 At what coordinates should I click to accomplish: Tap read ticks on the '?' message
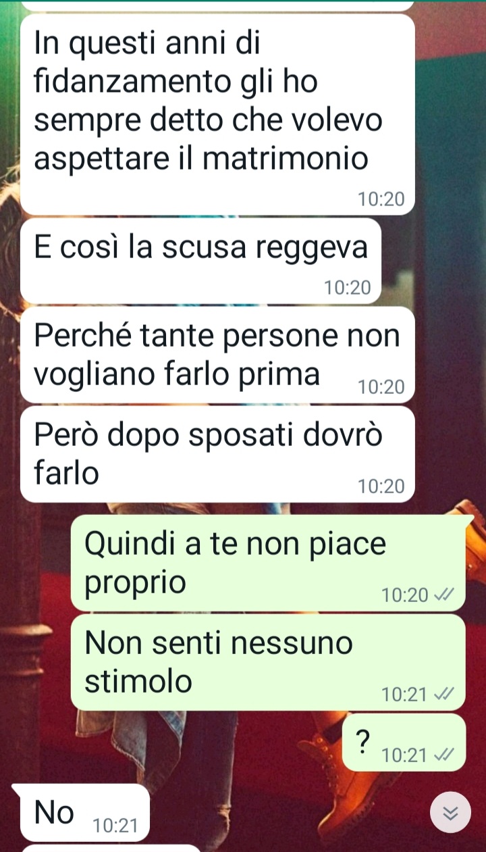click(443, 755)
